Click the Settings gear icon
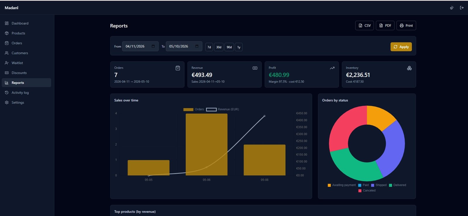The width and height of the screenshot is (468, 216). pos(7,103)
